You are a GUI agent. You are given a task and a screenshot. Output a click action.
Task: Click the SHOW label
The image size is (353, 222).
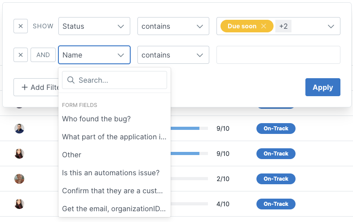coord(43,26)
